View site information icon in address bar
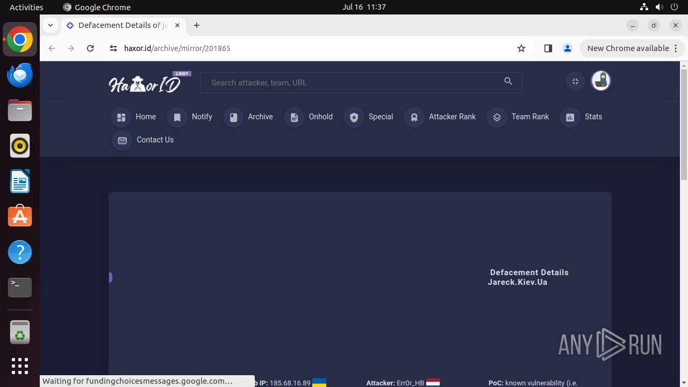 pyautogui.click(x=113, y=48)
